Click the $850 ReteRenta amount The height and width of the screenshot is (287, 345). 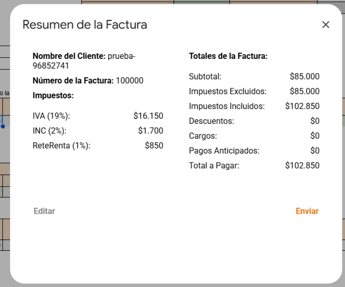(154, 145)
